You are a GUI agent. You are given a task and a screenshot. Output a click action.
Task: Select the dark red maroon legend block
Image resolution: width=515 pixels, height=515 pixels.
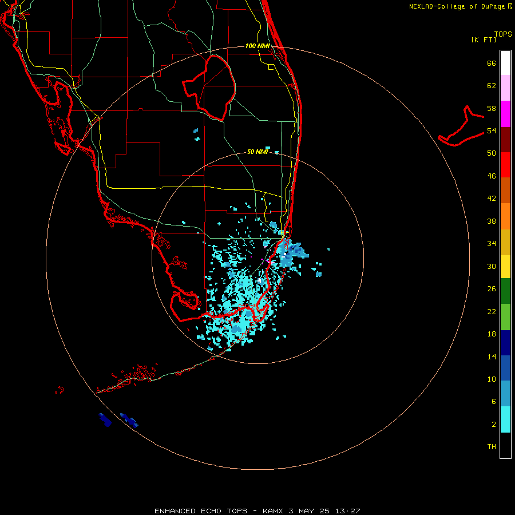[x=505, y=139]
